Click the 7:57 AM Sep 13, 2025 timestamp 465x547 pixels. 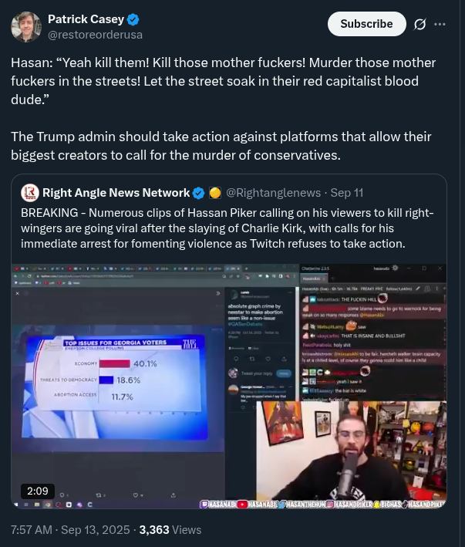(70, 530)
